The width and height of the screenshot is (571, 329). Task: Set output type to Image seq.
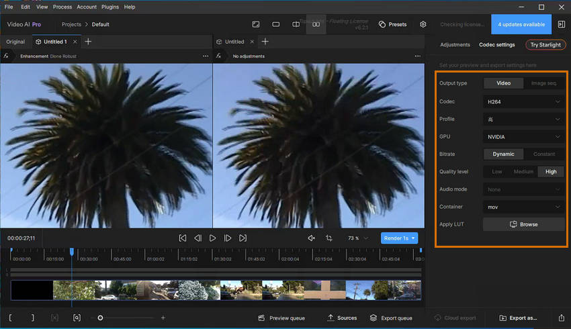click(x=543, y=83)
